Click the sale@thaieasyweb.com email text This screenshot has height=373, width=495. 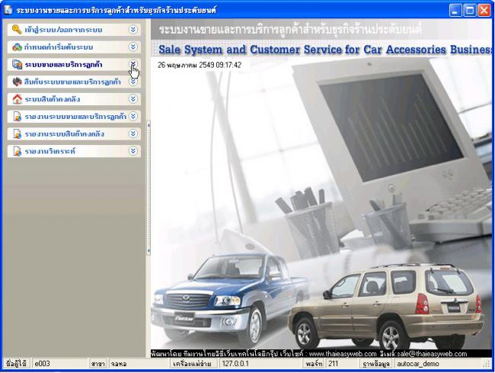(432, 353)
